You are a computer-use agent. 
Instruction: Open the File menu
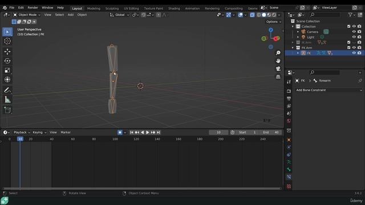[11, 7]
